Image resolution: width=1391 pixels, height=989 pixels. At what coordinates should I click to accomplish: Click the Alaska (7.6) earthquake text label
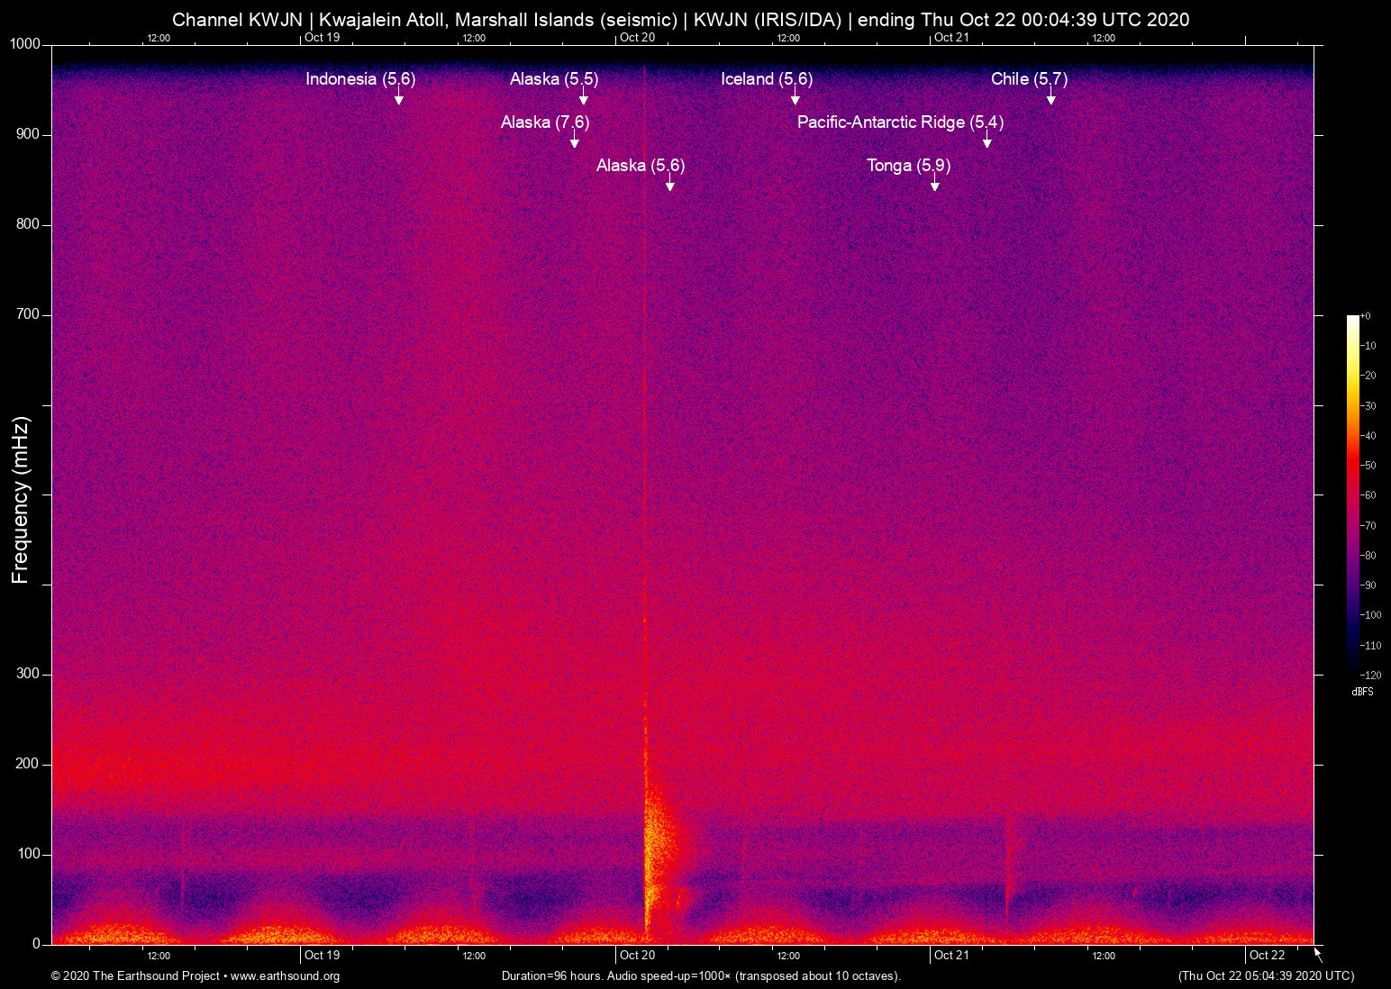coord(544,122)
